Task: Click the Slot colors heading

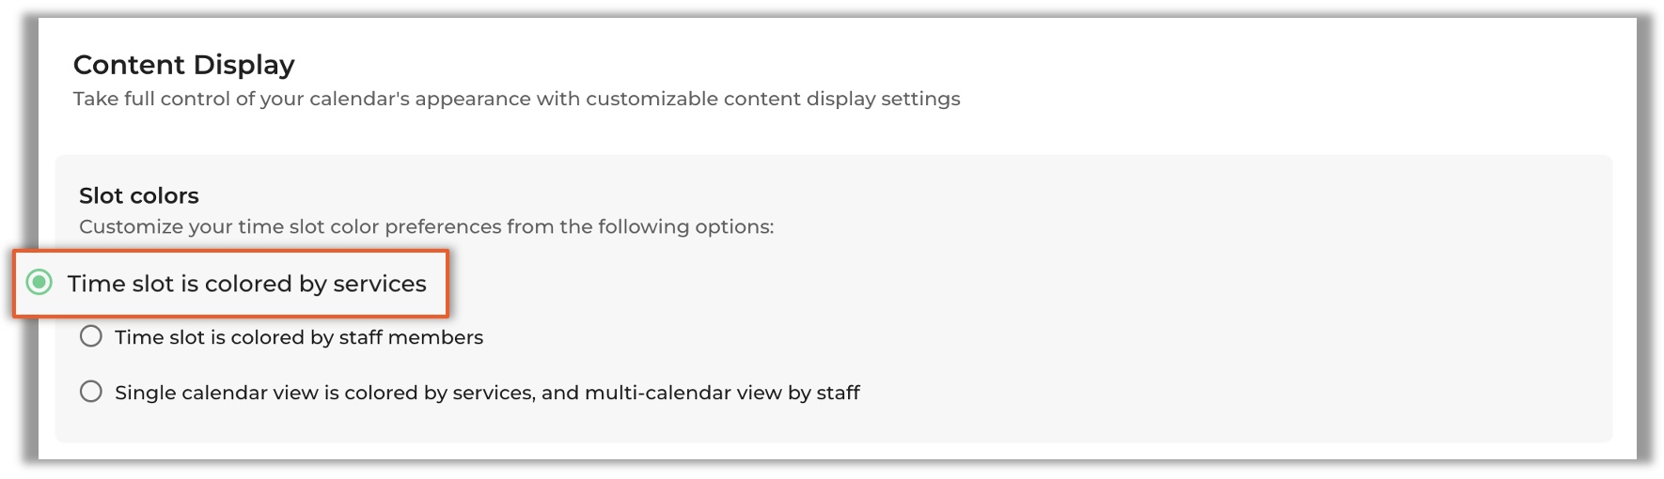Action: coord(139,195)
